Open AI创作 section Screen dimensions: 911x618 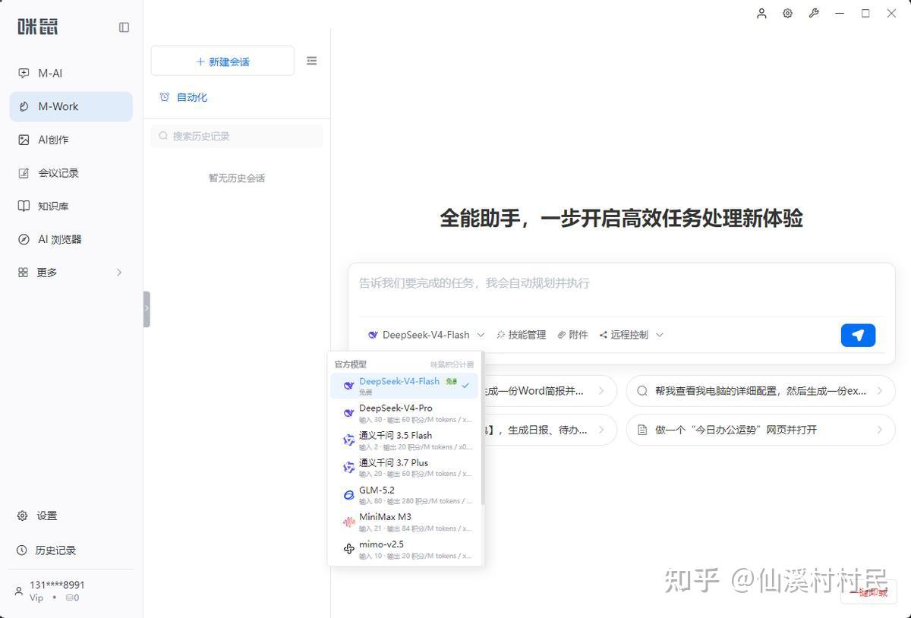click(71, 140)
